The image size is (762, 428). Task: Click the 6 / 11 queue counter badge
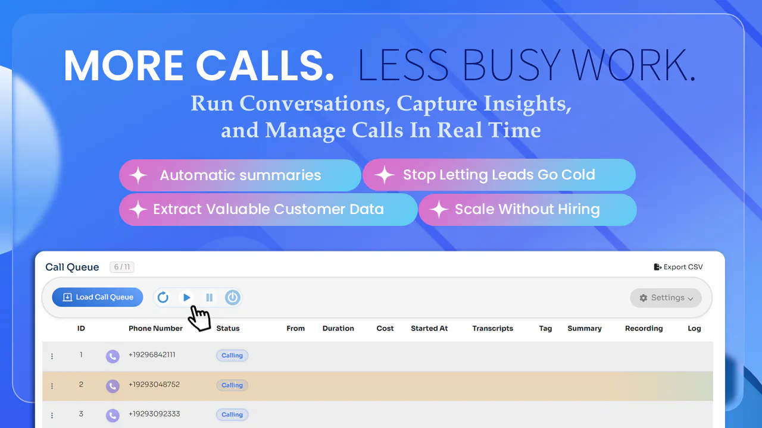point(122,267)
